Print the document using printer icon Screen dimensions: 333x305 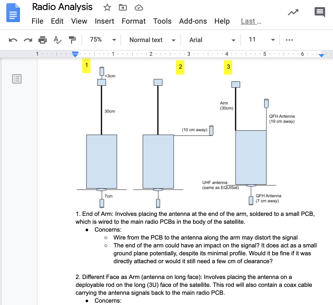click(x=43, y=40)
